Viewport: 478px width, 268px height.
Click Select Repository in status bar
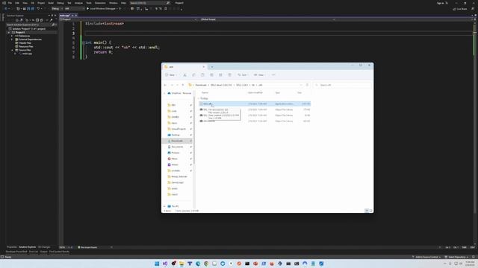coord(456,257)
